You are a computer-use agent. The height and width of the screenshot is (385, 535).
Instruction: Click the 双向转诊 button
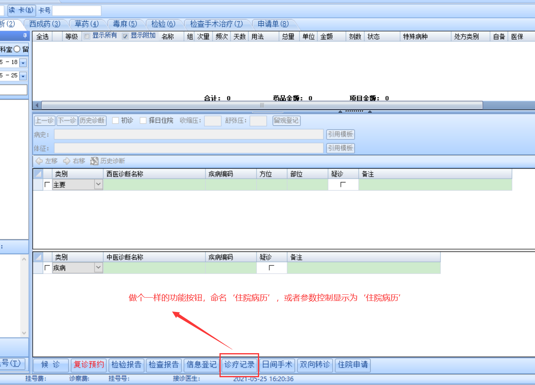coord(315,365)
